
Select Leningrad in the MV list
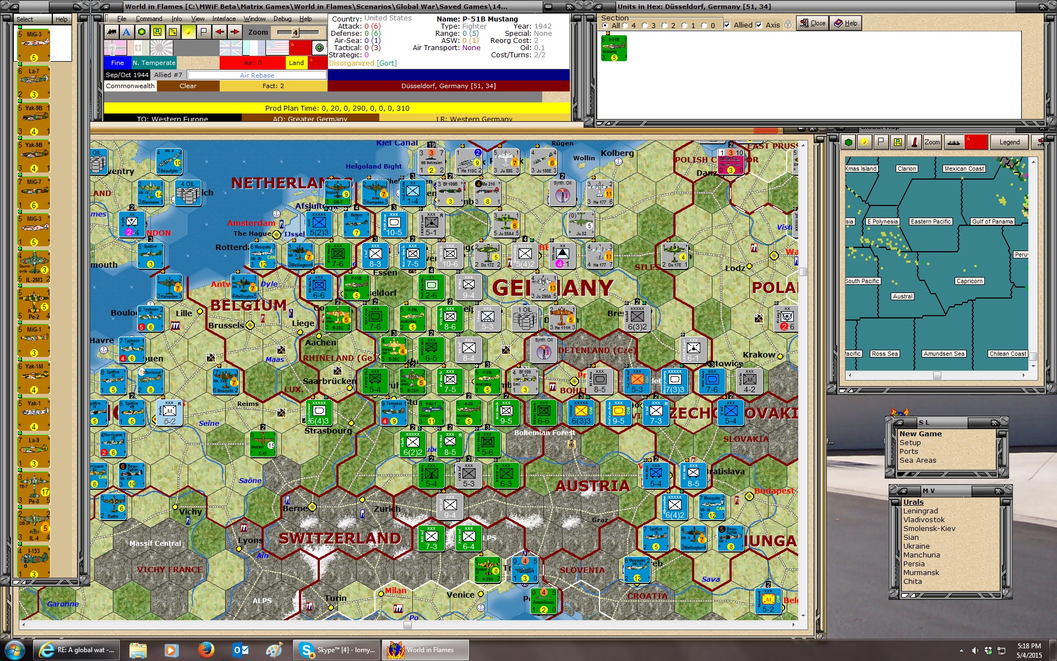pos(920,511)
